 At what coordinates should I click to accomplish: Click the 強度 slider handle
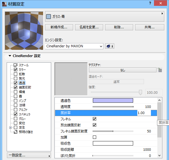(140, 92)
